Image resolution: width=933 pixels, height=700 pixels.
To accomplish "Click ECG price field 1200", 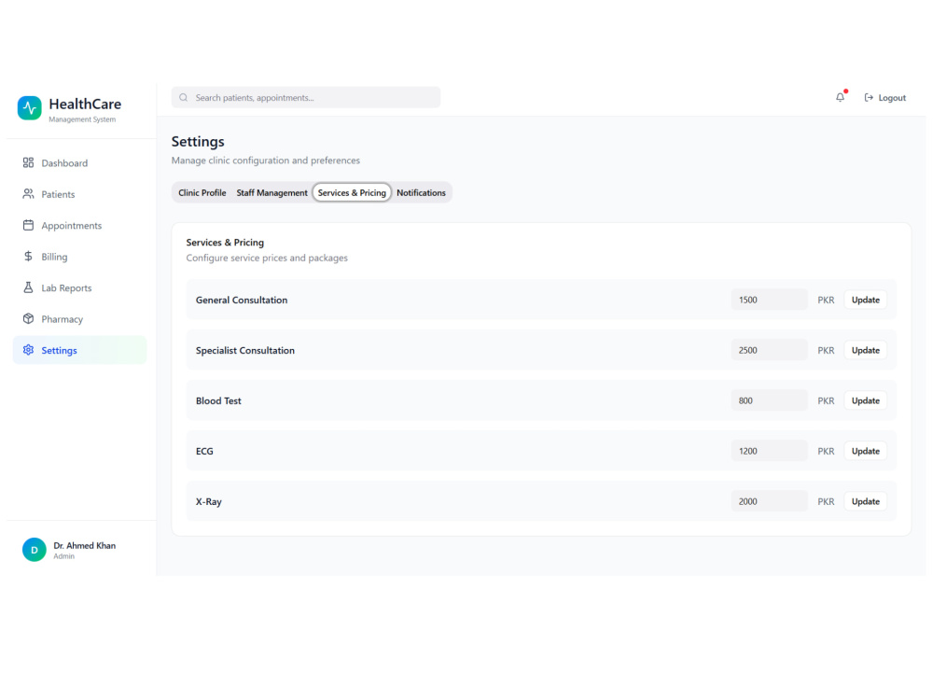I will pyautogui.click(x=769, y=451).
